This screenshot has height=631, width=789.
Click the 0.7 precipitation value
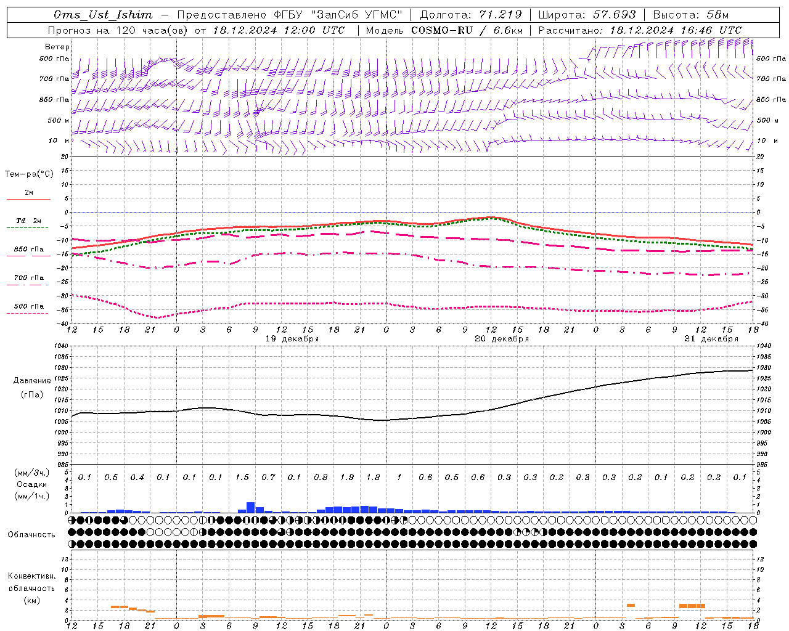[x=268, y=478]
